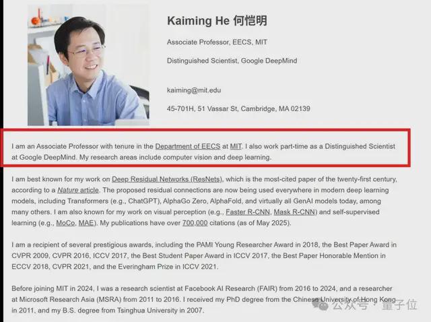Click Tsinghua University in 2007 text

[160, 311]
